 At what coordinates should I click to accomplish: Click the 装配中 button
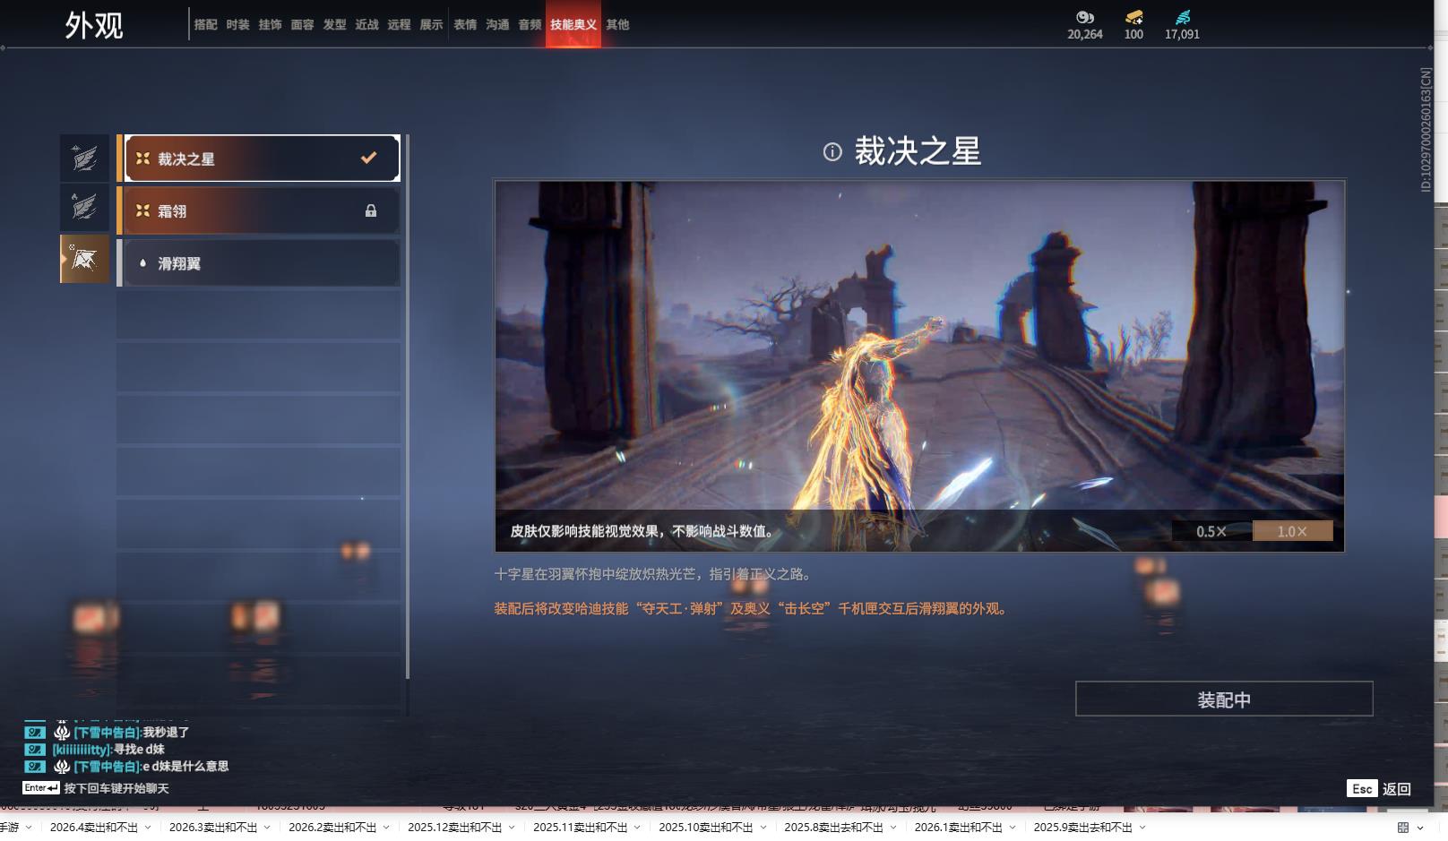point(1223,699)
